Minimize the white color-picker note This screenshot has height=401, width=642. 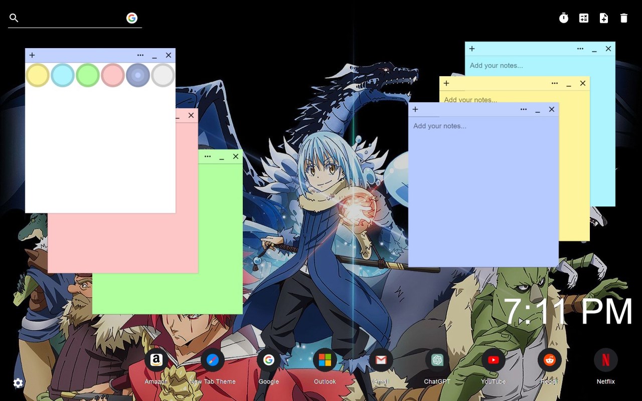154,56
